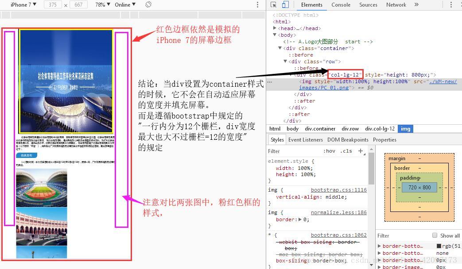Screen dimensions: 462x269
Task: Edit the vertical-align: middle declaration
Action: (311, 197)
